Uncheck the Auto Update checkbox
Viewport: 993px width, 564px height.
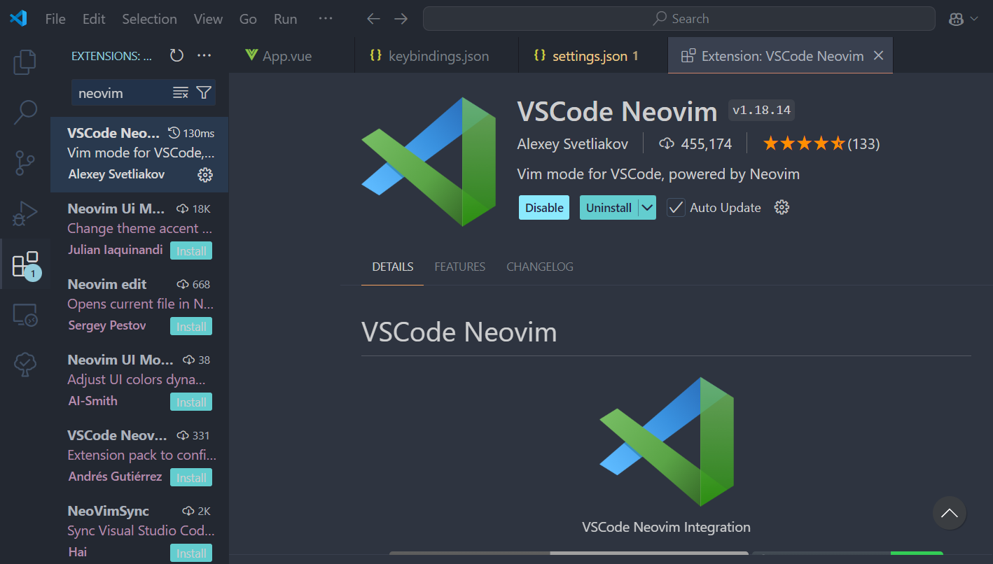[675, 207]
